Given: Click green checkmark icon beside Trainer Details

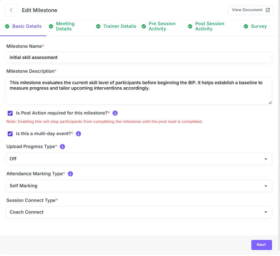Looking at the screenshot, I should 98,26.
